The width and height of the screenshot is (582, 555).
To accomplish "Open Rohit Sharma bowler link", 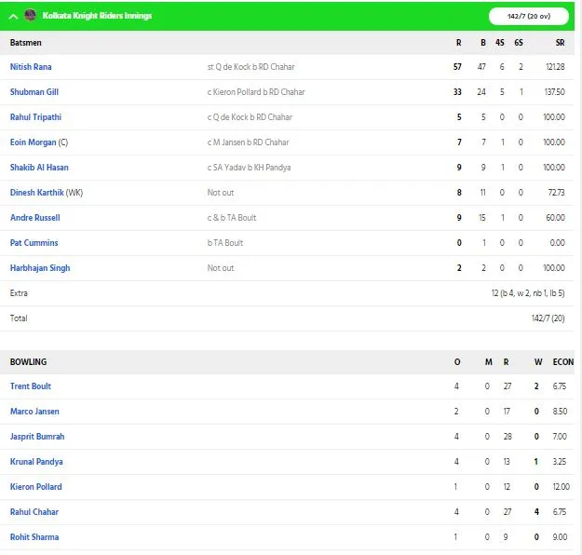I will pos(34,537).
